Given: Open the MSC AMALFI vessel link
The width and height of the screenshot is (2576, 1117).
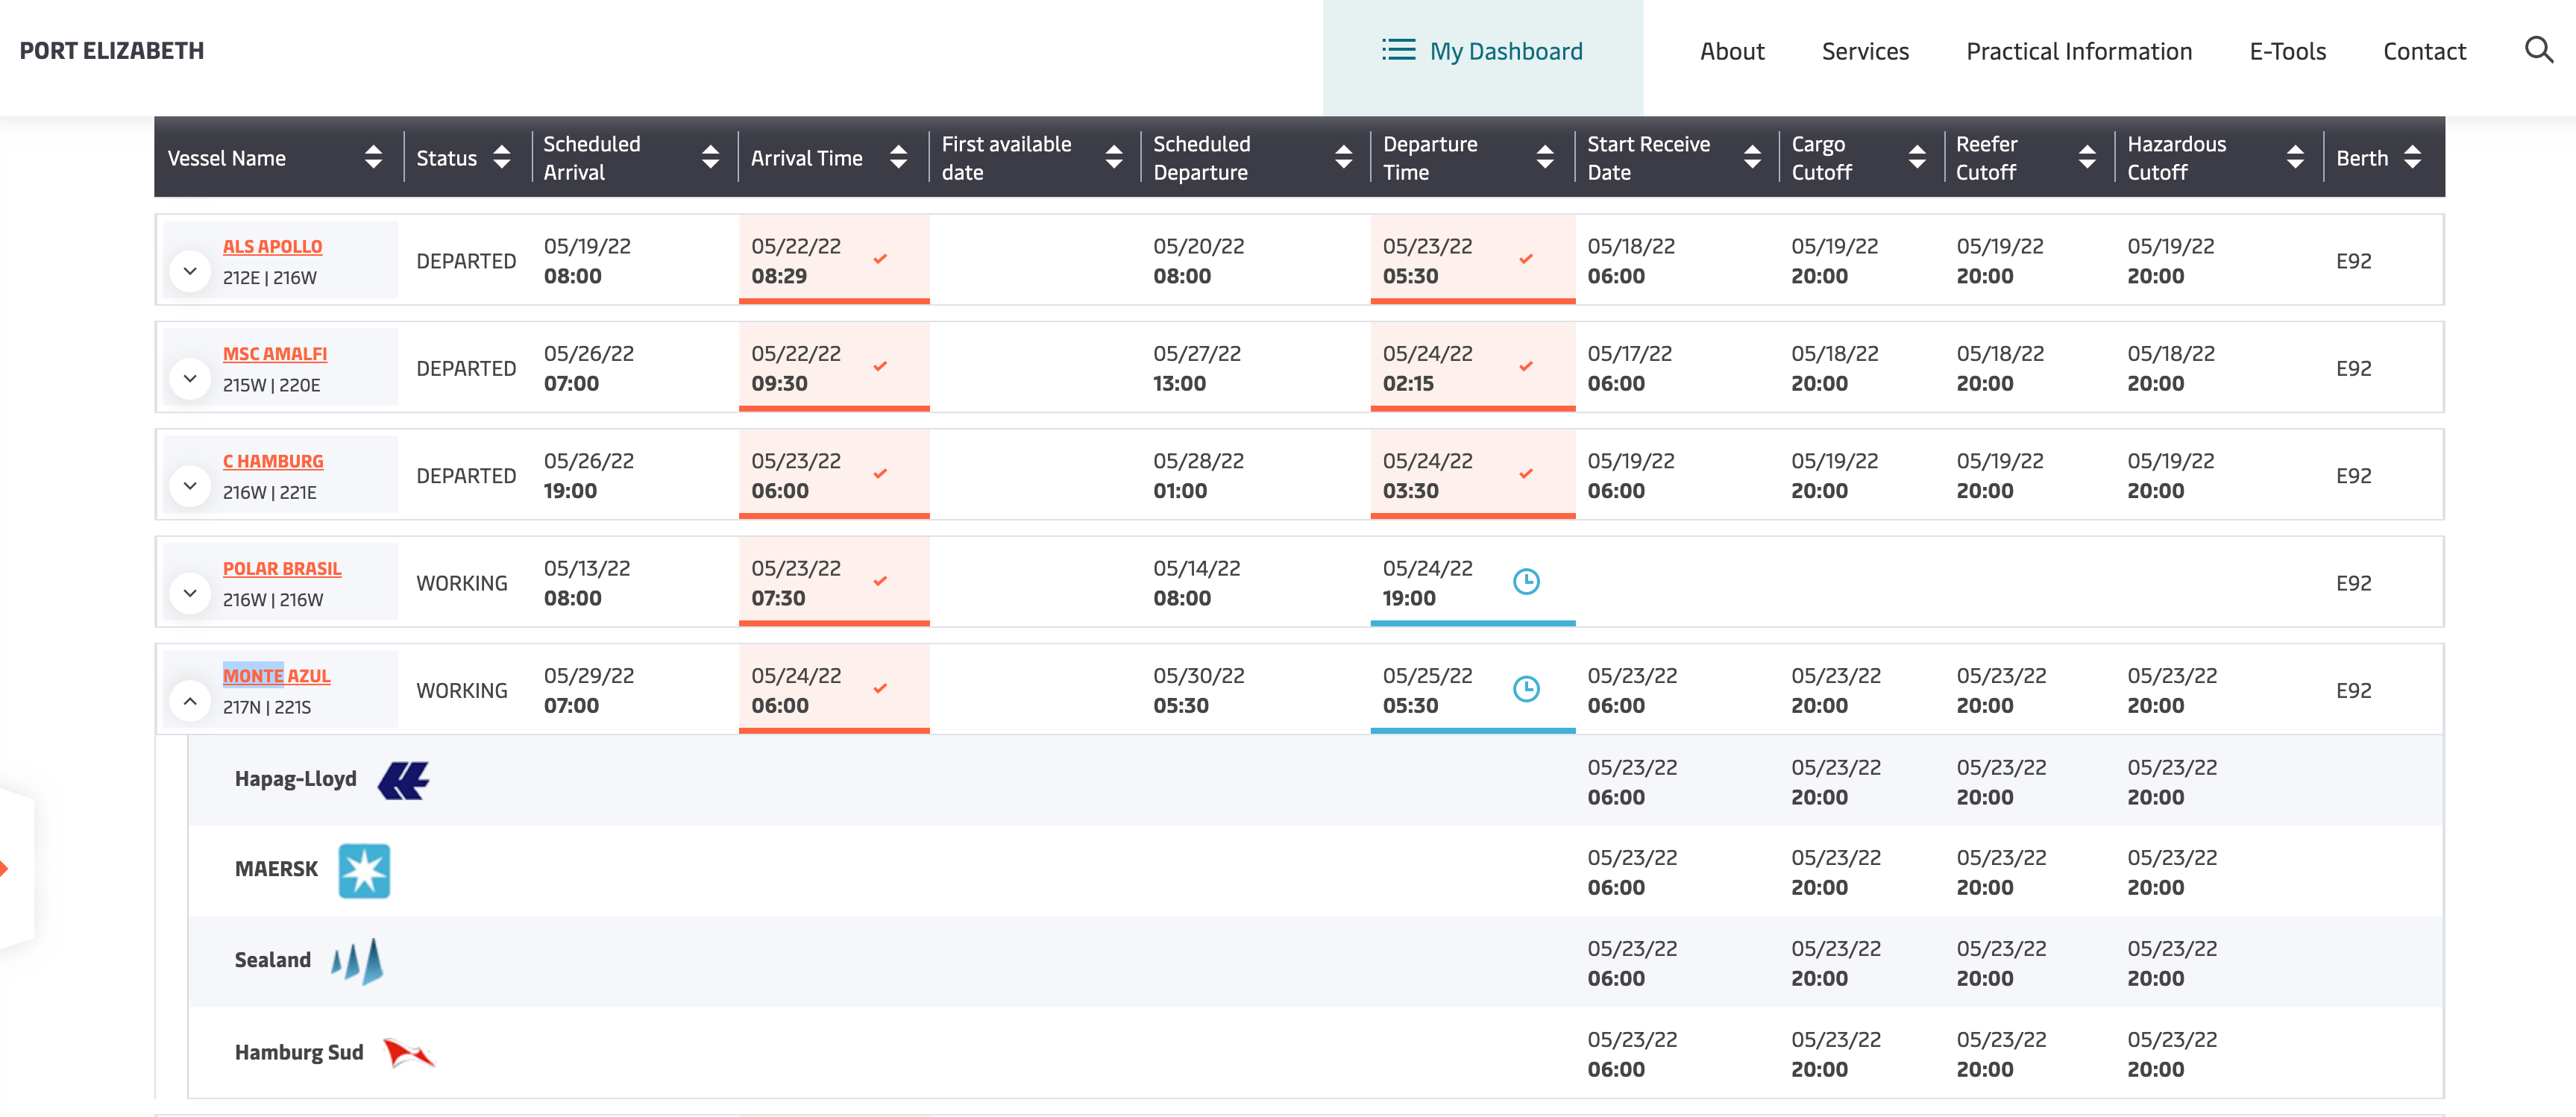Looking at the screenshot, I should tap(275, 353).
